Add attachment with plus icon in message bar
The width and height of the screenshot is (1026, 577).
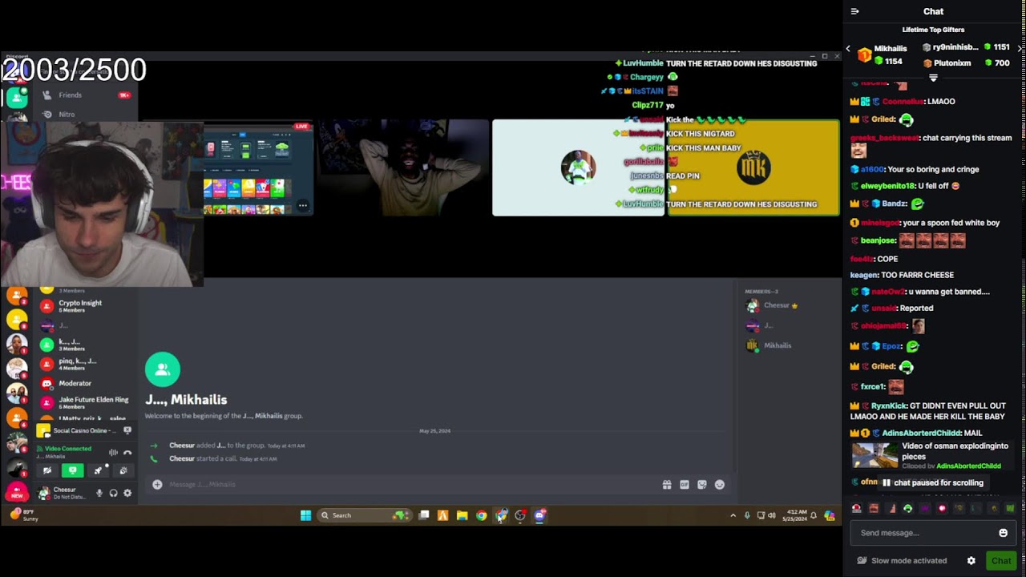pyautogui.click(x=157, y=484)
